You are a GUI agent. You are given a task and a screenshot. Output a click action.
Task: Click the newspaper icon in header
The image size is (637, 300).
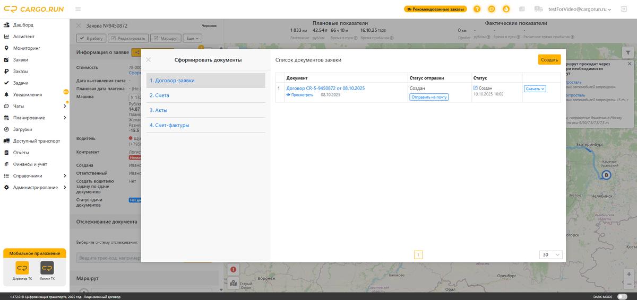click(522, 9)
